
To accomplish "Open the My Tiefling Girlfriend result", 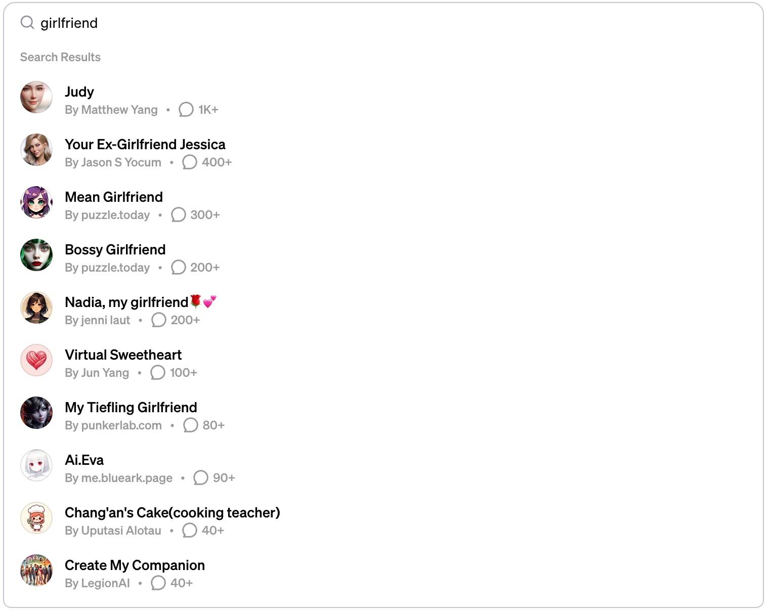I will pyautogui.click(x=383, y=416).
